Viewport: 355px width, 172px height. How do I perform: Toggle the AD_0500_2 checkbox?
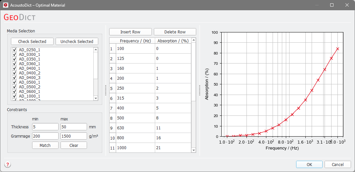(15, 87)
